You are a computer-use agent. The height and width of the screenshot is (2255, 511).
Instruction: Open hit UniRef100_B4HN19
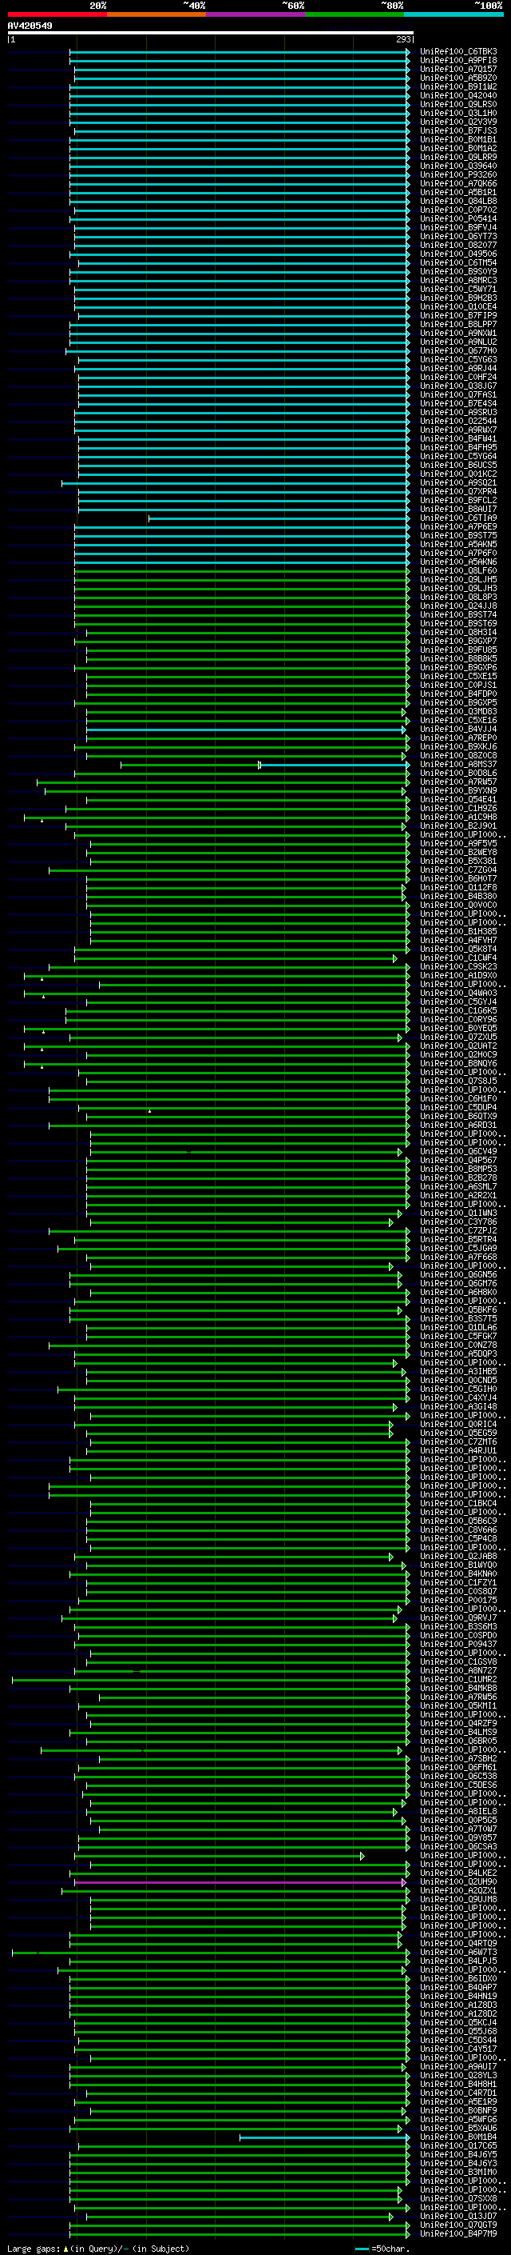coord(458,1996)
